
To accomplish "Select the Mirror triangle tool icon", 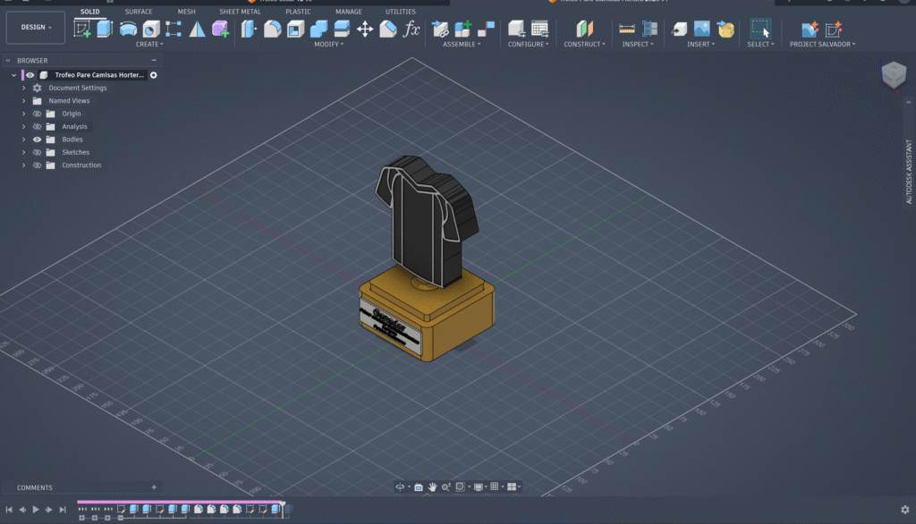I will click(196, 29).
